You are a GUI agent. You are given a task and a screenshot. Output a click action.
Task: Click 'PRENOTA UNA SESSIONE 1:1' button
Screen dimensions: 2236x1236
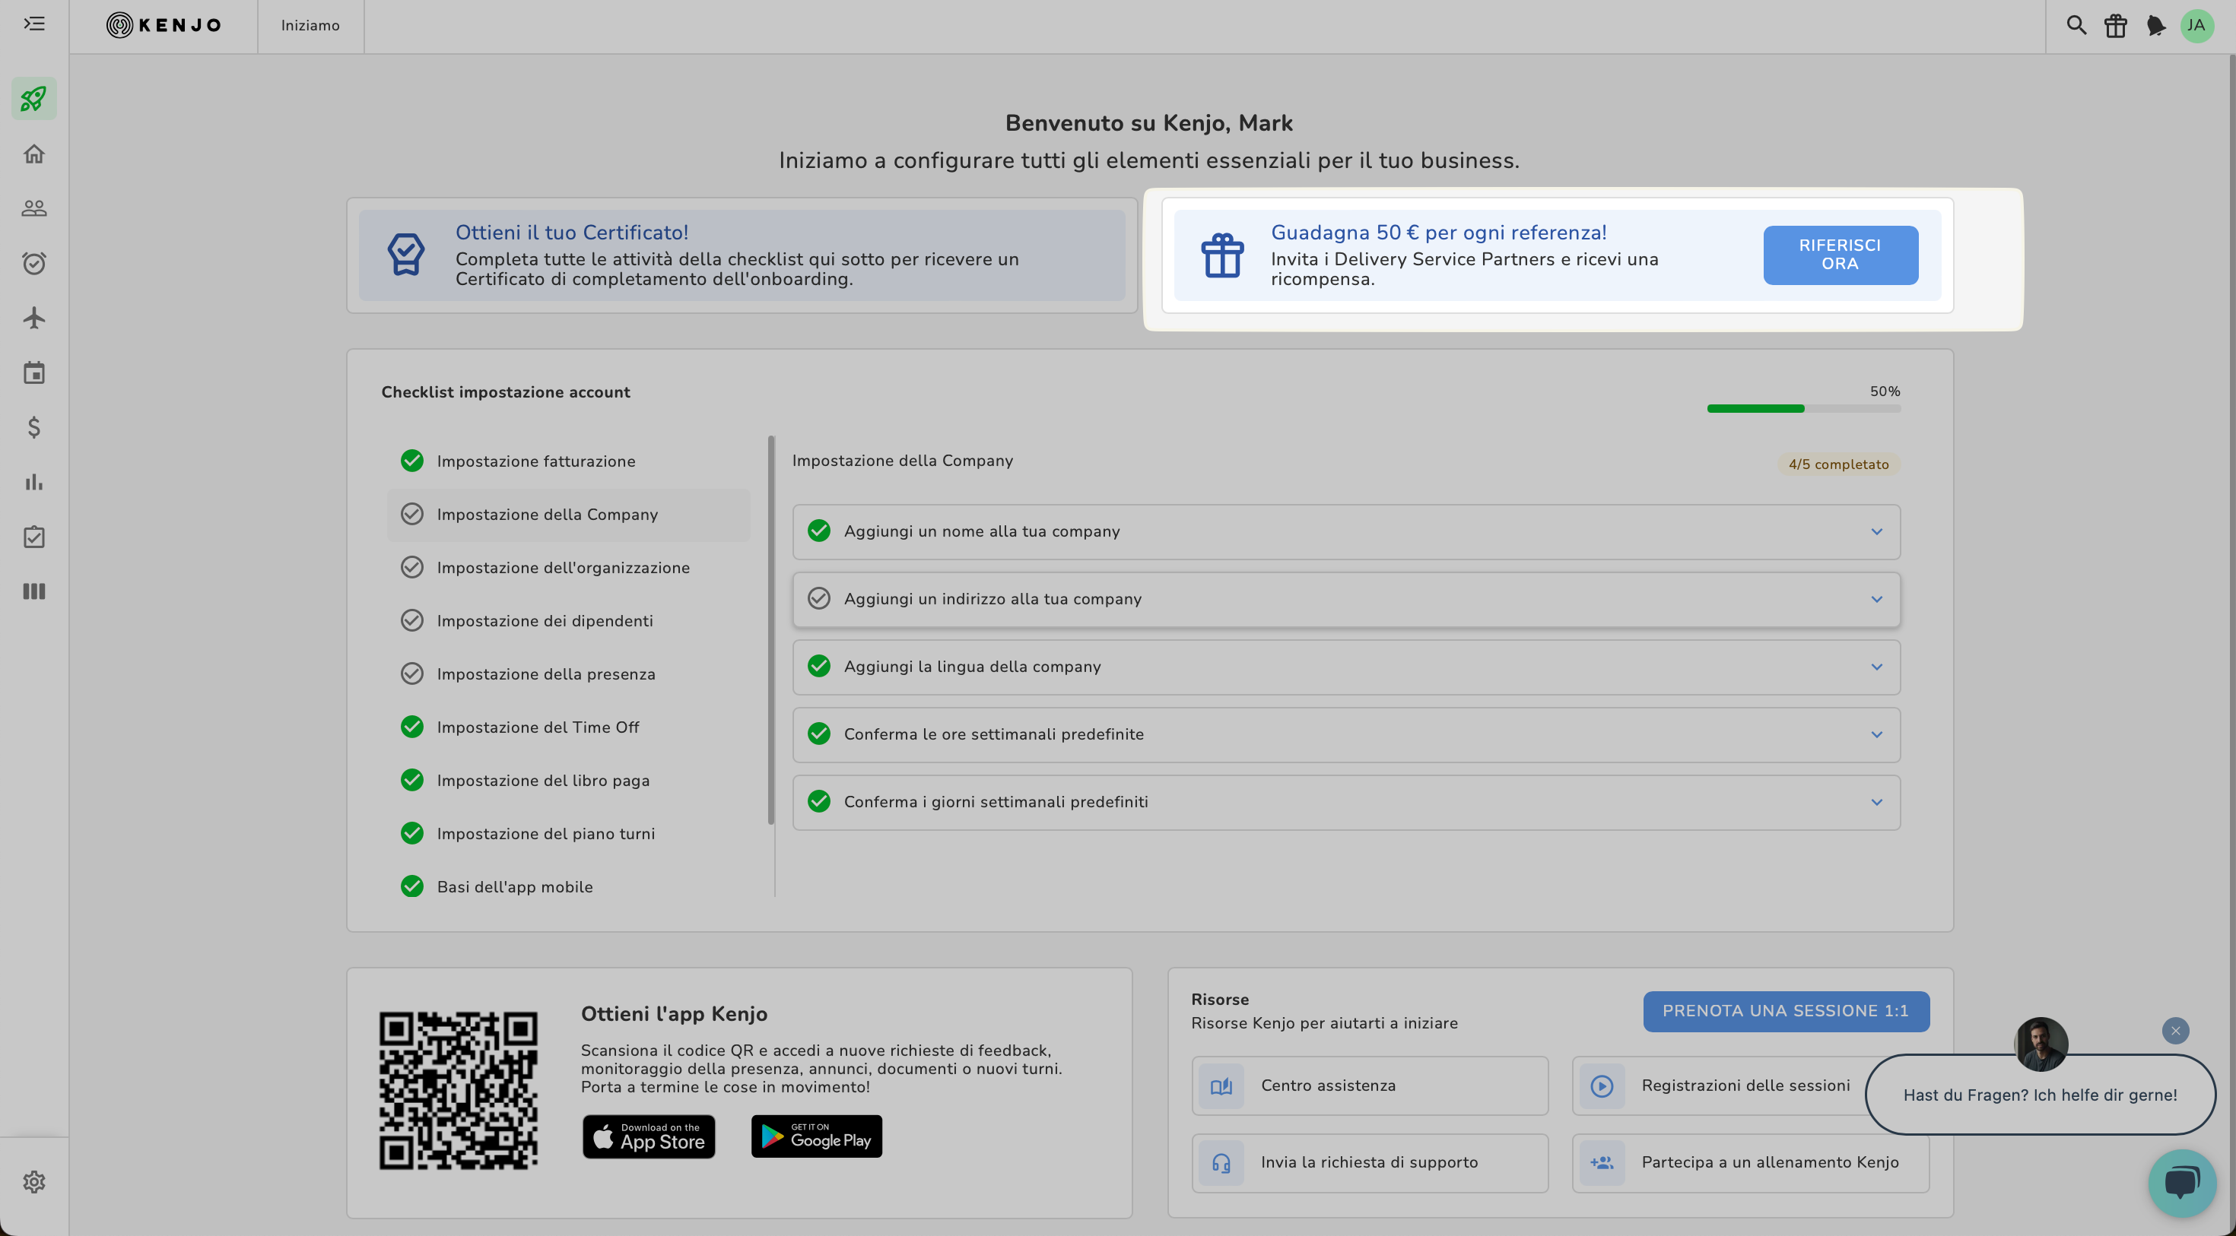click(1786, 1010)
